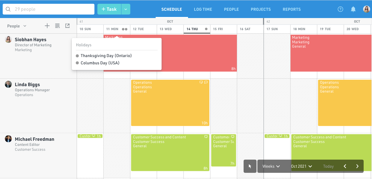The image size is (372, 179).
Task: Open the help question mark icon
Action: (340, 9)
